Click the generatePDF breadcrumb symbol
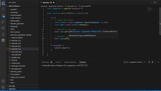The width and height of the screenshot is (161, 91). [85, 6]
